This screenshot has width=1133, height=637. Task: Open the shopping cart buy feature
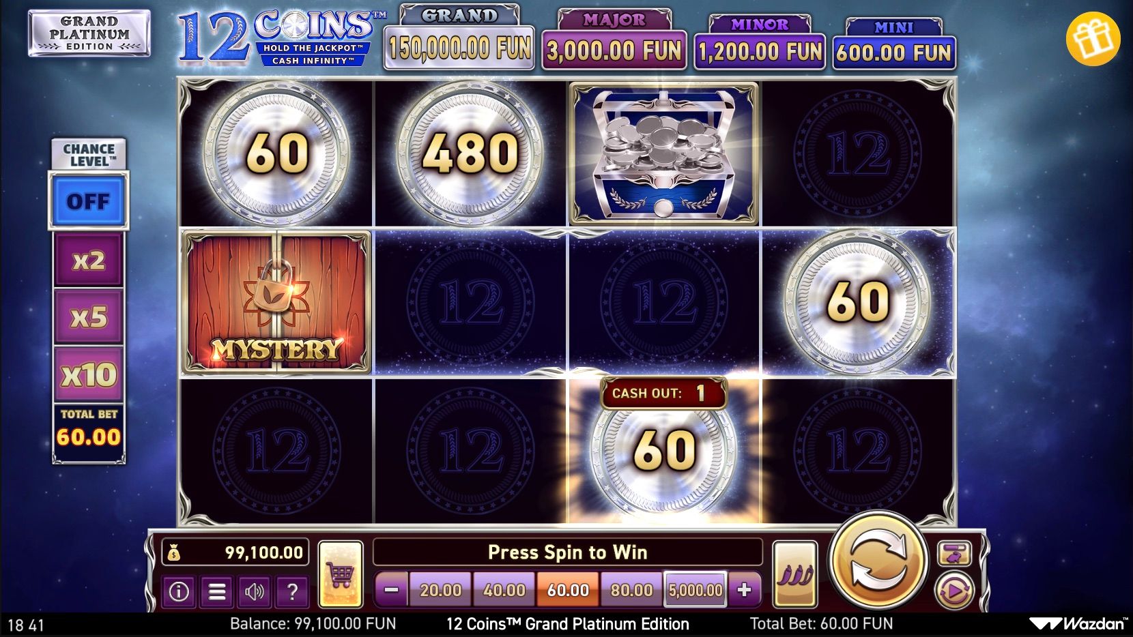click(340, 574)
